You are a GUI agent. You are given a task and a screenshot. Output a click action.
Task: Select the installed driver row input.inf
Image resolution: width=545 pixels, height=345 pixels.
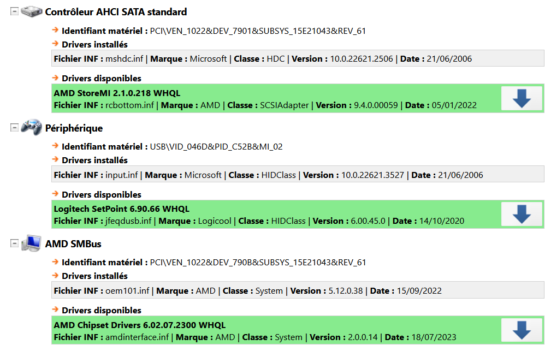click(298, 175)
